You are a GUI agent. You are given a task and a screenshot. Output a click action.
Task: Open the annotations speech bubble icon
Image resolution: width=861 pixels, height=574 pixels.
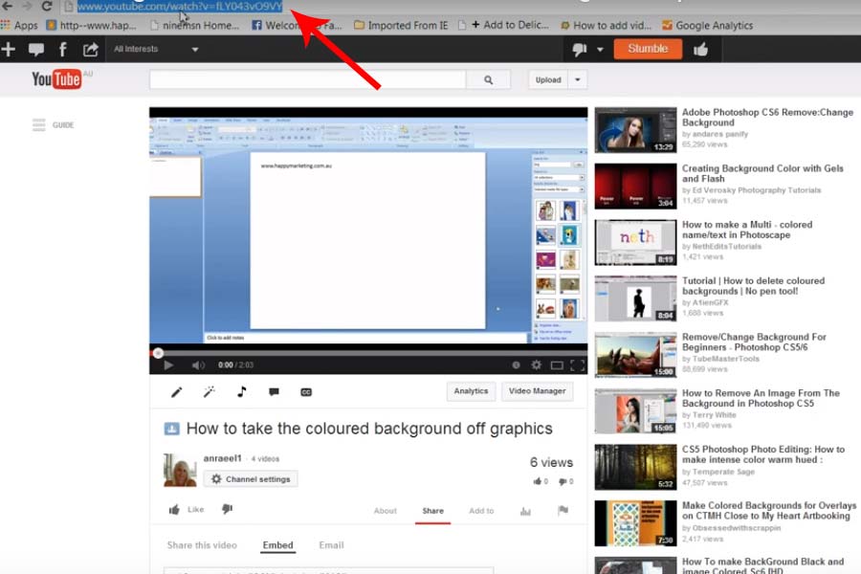click(x=274, y=391)
